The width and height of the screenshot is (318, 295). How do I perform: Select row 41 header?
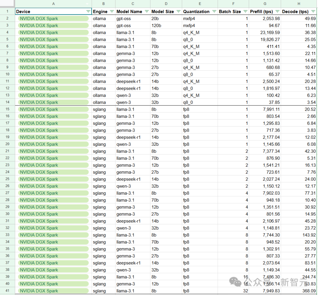point(7,291)
